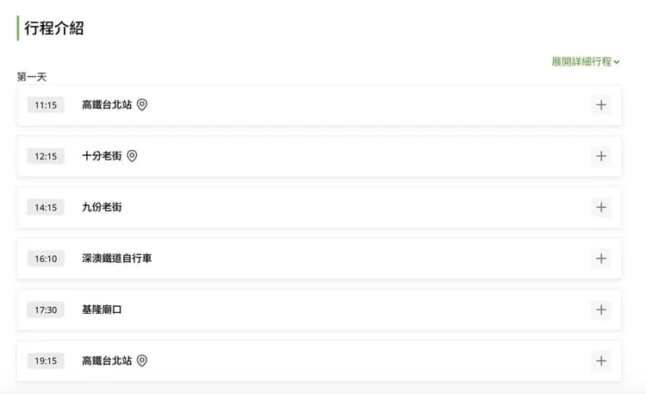Image resolution: width=646 pixels, height=394 pixels.
Task: Click the chevron arrow after 展開詳細行程
Action: (x=618, y=62)
